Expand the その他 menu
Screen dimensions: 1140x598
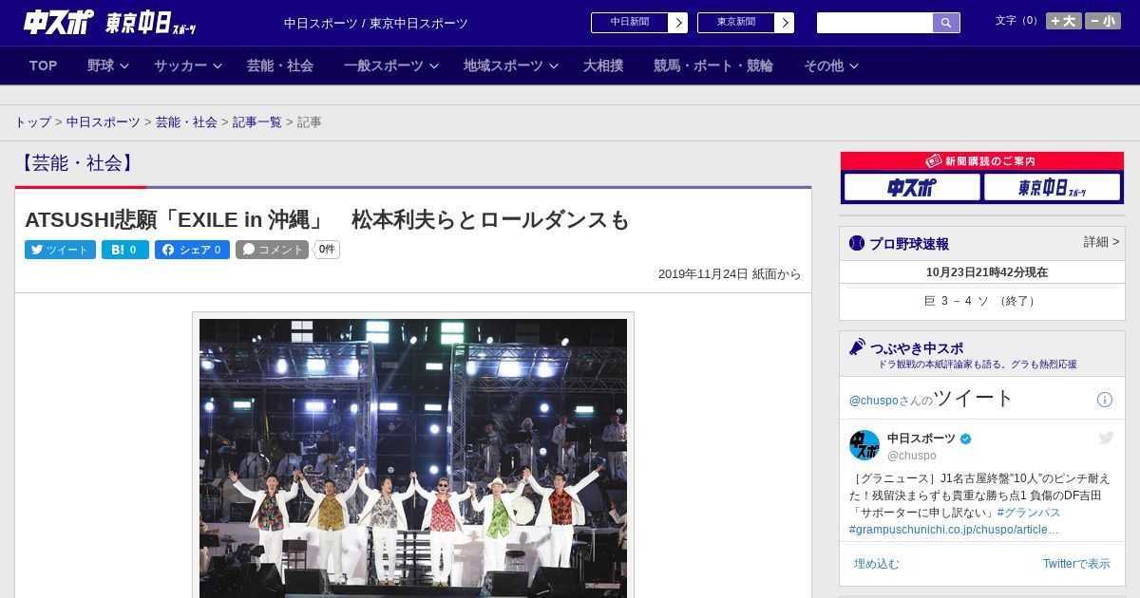click(831, 65)
